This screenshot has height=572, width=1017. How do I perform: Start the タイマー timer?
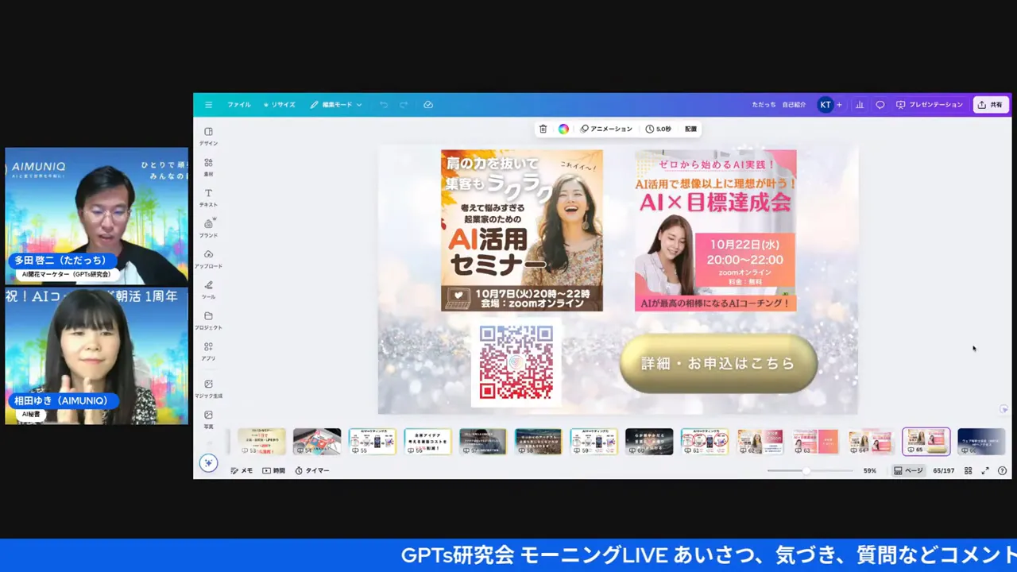[x=312, y=470]
